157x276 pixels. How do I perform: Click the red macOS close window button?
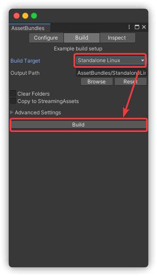[17, 16]
